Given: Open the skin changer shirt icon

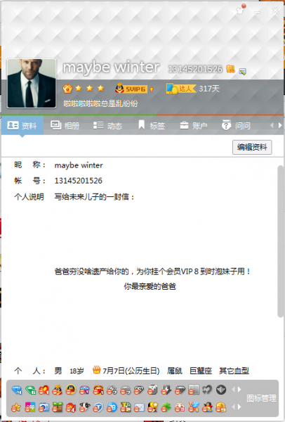Looking at the screenshot, I should (240, 10).
